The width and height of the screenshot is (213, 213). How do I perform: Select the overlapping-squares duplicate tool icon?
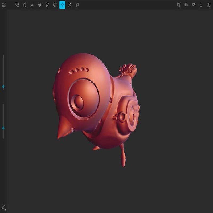point(77,5)
